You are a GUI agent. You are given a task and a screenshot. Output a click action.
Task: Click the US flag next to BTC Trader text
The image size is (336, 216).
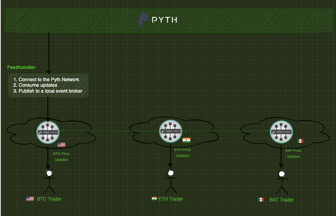(30, 199)
